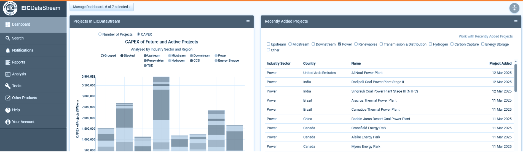Check the Other filter checkbox

click(x=268, y=50)
